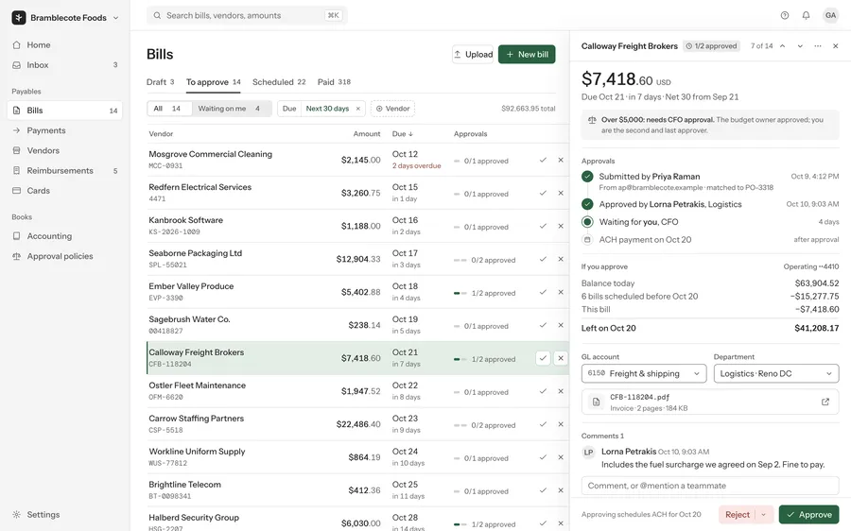Image resolution: width=851 pixels, height=531 pixels.
Task: Open the help icon in top bar
Action: (784, 15)
